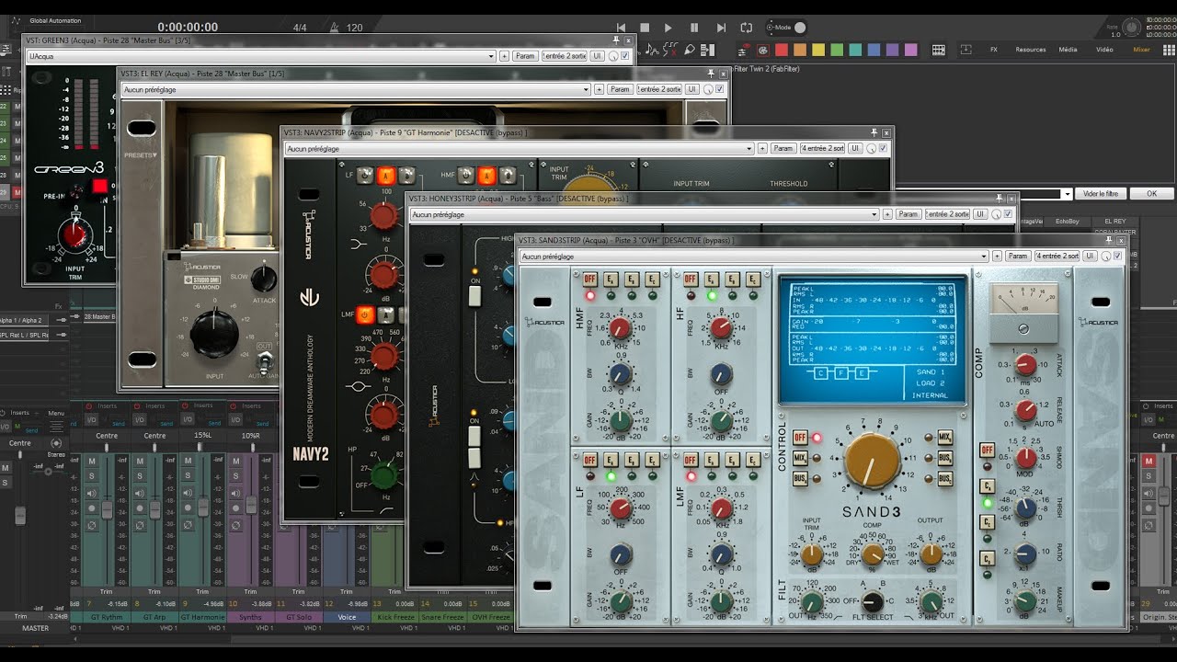Image resolution: width=1177 pixels, height=662 pixels.
Task: Click the GREEN3 input trim knob
Action: point(75,235)
